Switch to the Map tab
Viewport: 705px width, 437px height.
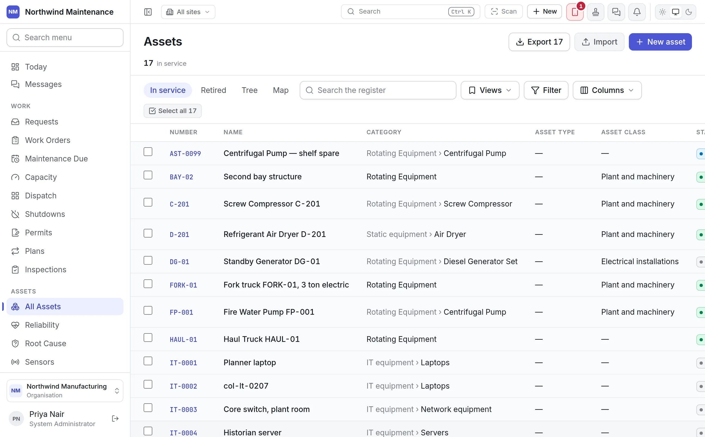point(280,90)
